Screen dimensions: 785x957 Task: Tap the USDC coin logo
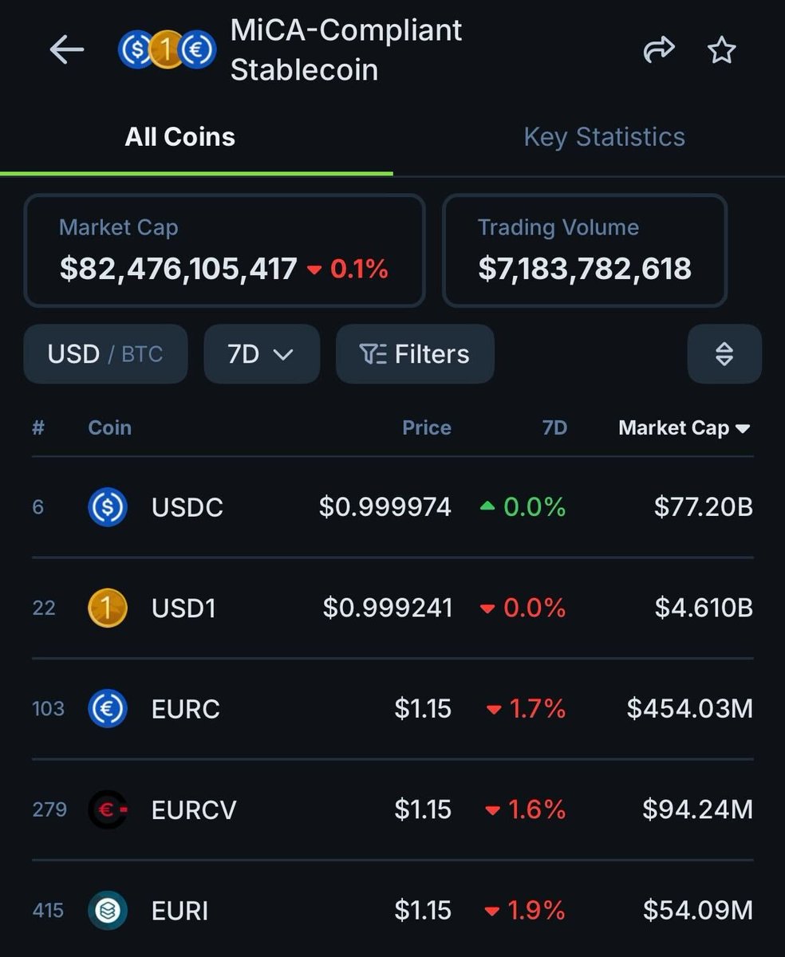108,507
